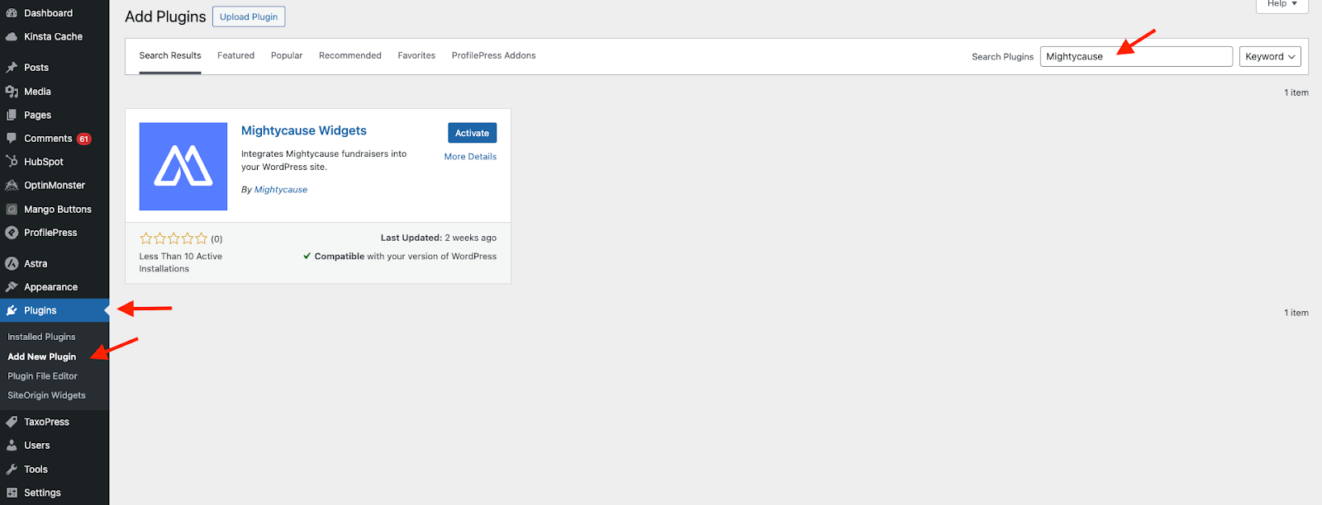1322x505 pixels.
Task: Click the Mightycause Widgets plugin logo
Action: 183,167
